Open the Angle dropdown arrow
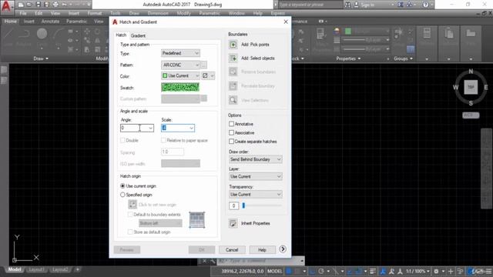The image size is (493, 277). (150, 128)
